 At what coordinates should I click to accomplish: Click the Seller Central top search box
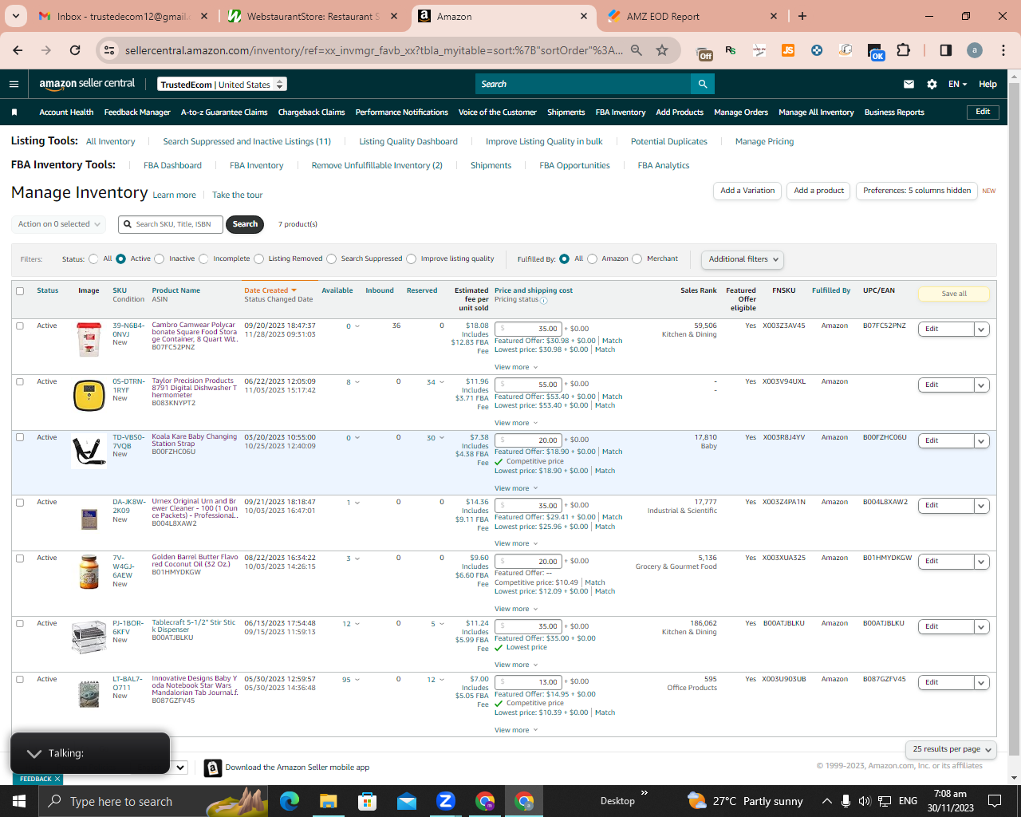583,84
